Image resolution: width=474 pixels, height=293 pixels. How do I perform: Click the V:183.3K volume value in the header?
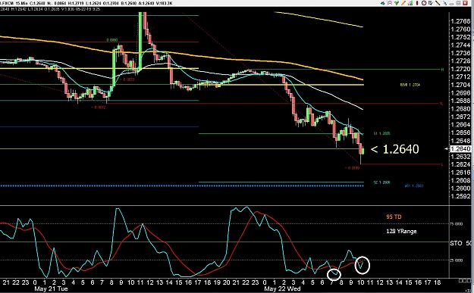pos(164,3)
